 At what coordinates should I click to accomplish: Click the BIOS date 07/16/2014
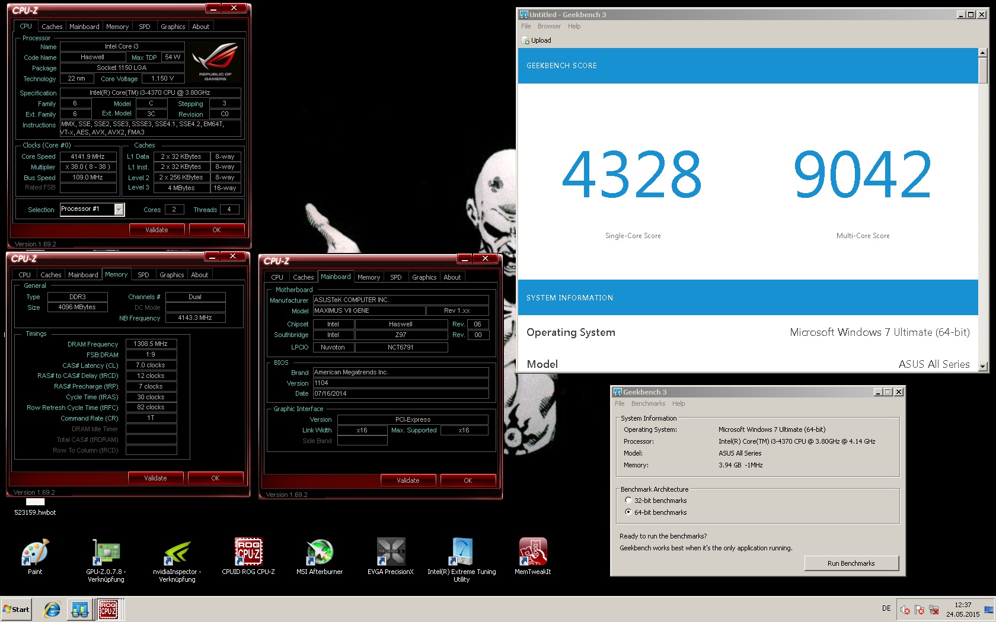401,393
